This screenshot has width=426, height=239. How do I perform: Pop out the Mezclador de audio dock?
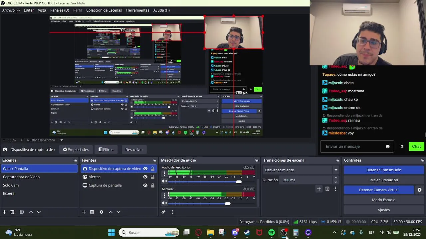(257, 160)
